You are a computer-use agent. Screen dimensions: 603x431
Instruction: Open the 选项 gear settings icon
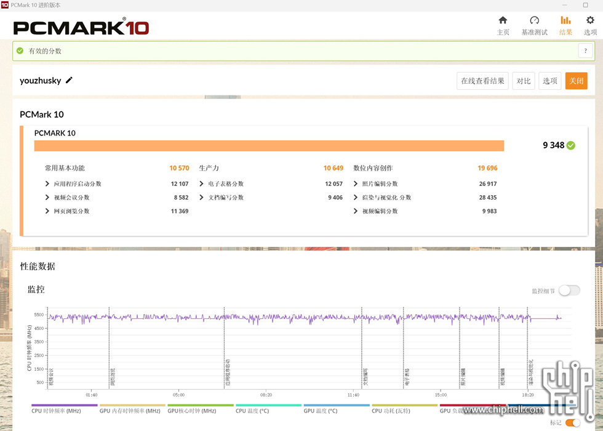pyautogui.click(x=590, y=20)
